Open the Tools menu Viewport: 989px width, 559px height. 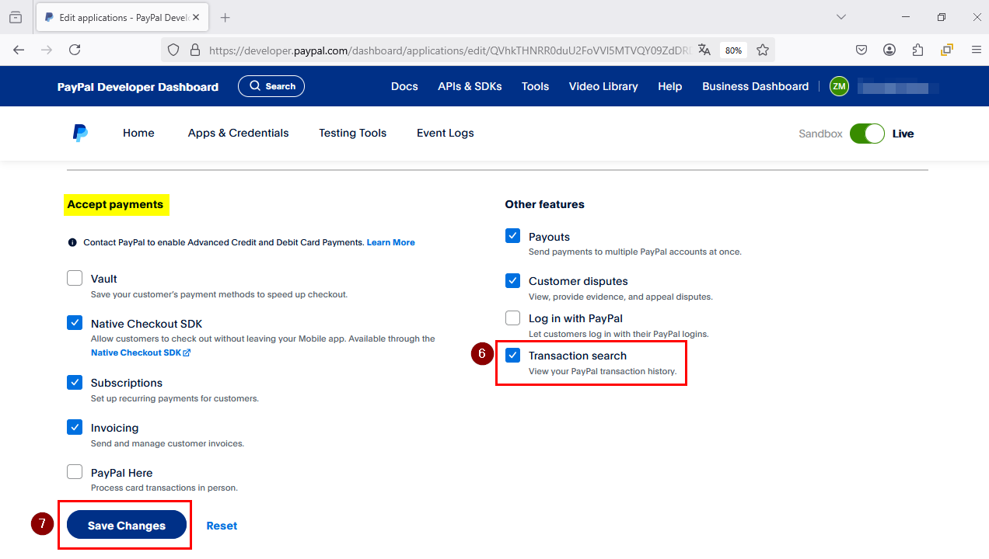point(535,86)
